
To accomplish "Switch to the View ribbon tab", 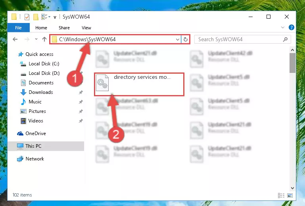I will [x=86, y=28].
